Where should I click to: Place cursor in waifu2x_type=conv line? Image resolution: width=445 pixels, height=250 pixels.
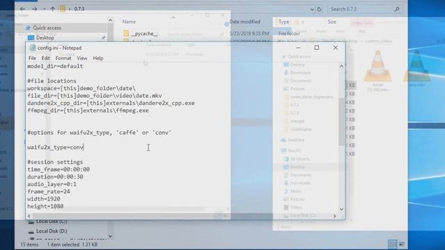[x=56, y=147]
